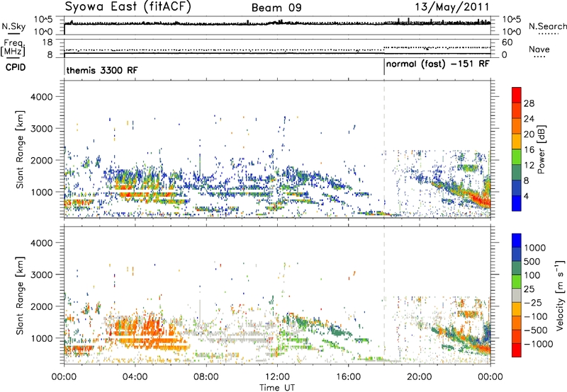Click the '4000' tick on power panel axis
The width and height of the screenshot is (567, 392).
41,97
